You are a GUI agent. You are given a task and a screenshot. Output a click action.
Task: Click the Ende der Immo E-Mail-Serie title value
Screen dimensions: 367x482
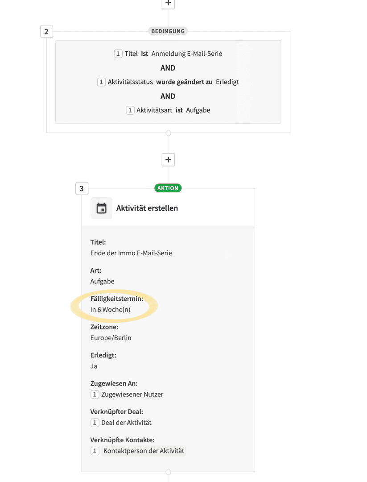click(131, 253)
